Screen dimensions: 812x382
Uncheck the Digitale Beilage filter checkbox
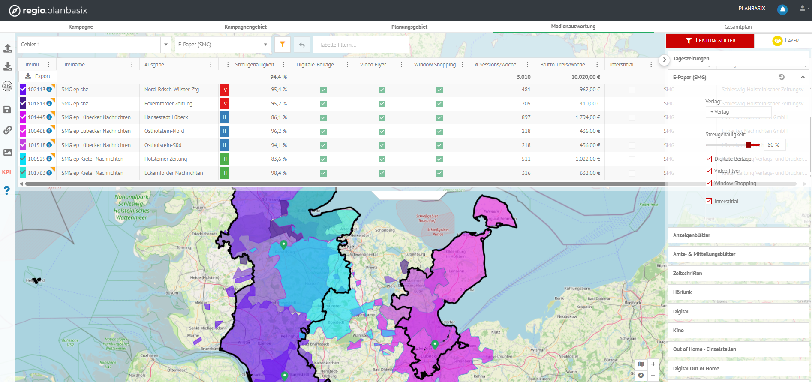pos(709,159)
